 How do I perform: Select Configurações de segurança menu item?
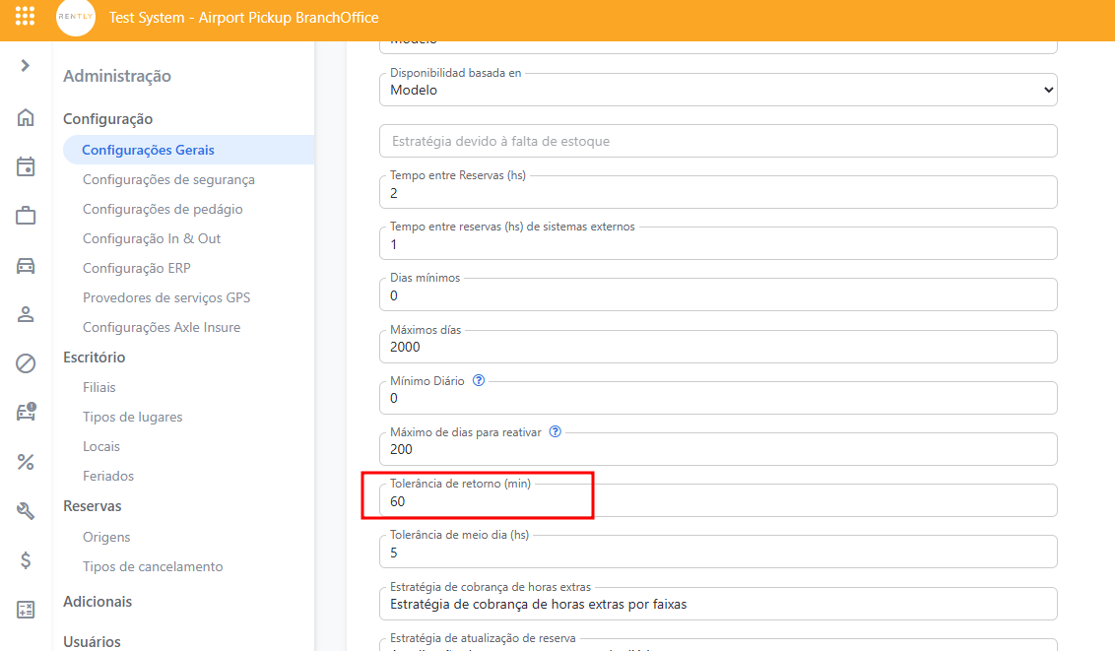168,179
